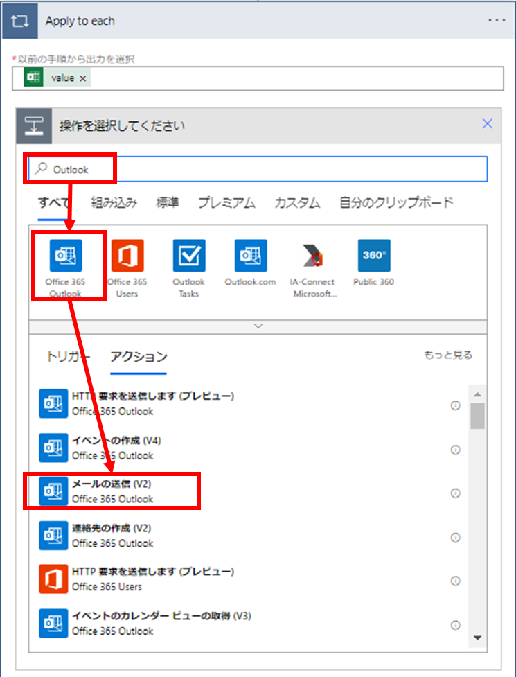Image resolution: width=516 pixels, height=677 pixels.
Task: Click the もっと見る link
Action: tap(448, 355)
